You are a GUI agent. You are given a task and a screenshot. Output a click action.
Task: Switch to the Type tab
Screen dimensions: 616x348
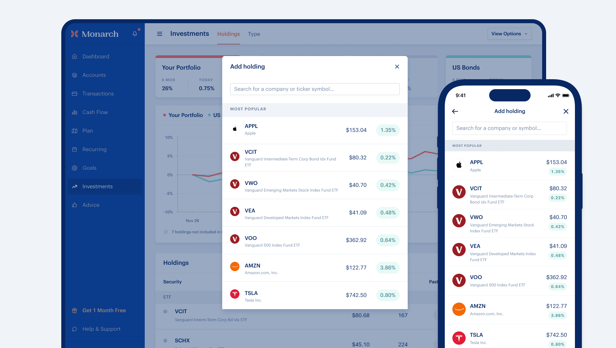[254, 34]
